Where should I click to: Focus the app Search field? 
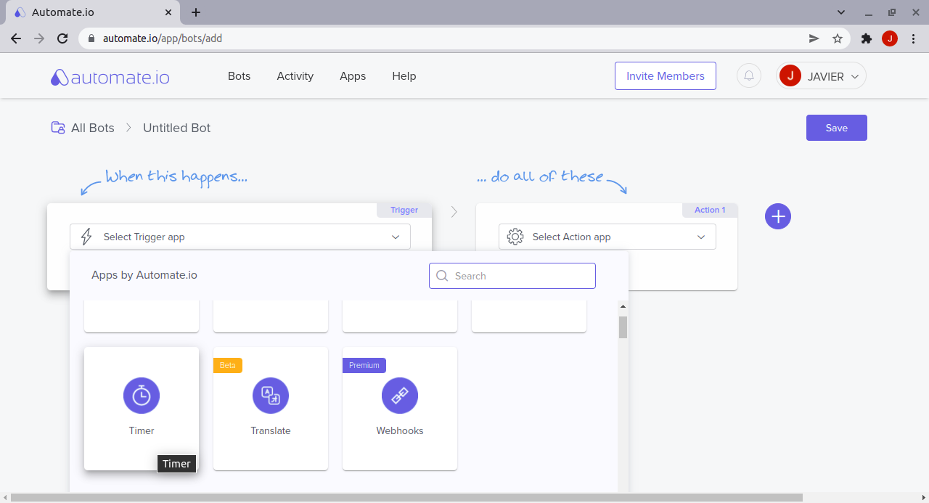point(512,276)
